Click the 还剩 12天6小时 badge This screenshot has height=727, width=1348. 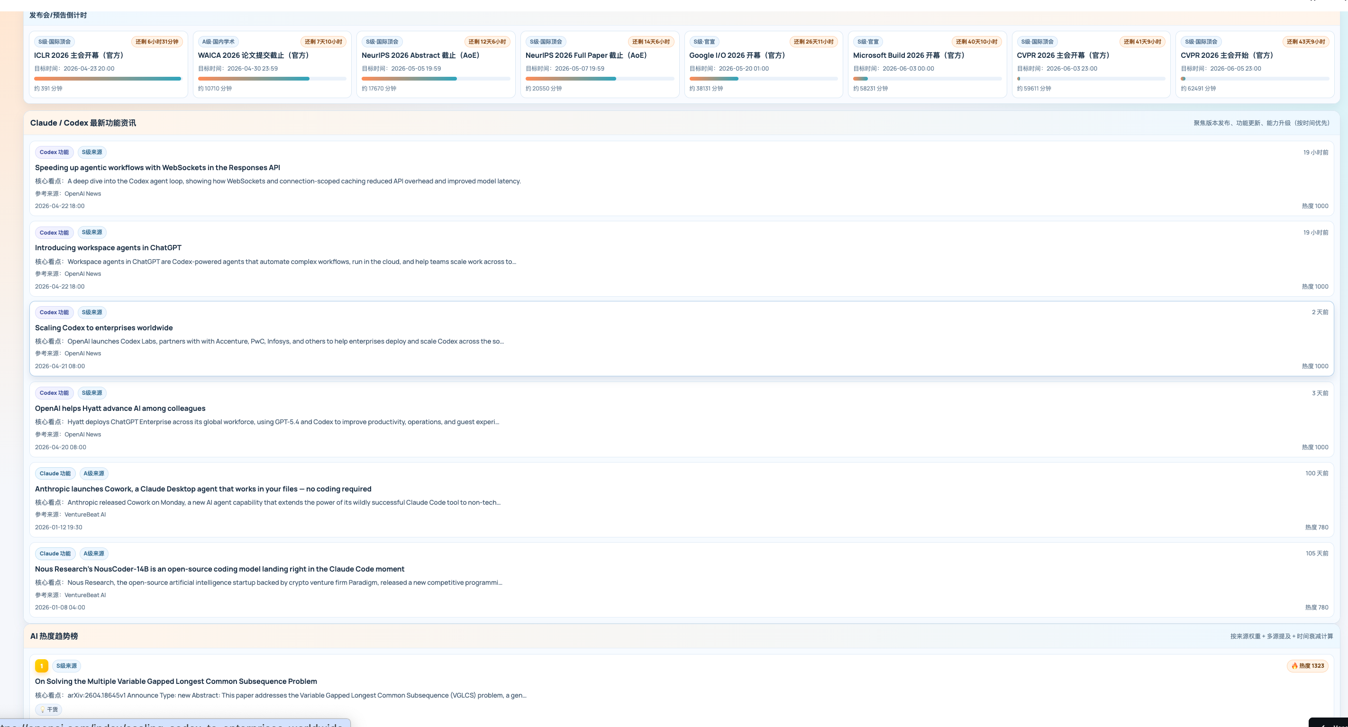pyautogui.click(x=487, y=42)
